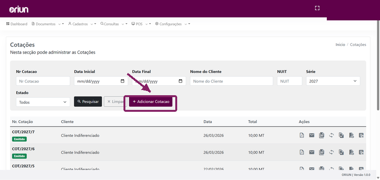Viewport: 380px width, 180px height.
Task: Click the Limpar button
Action: (114, 101)
